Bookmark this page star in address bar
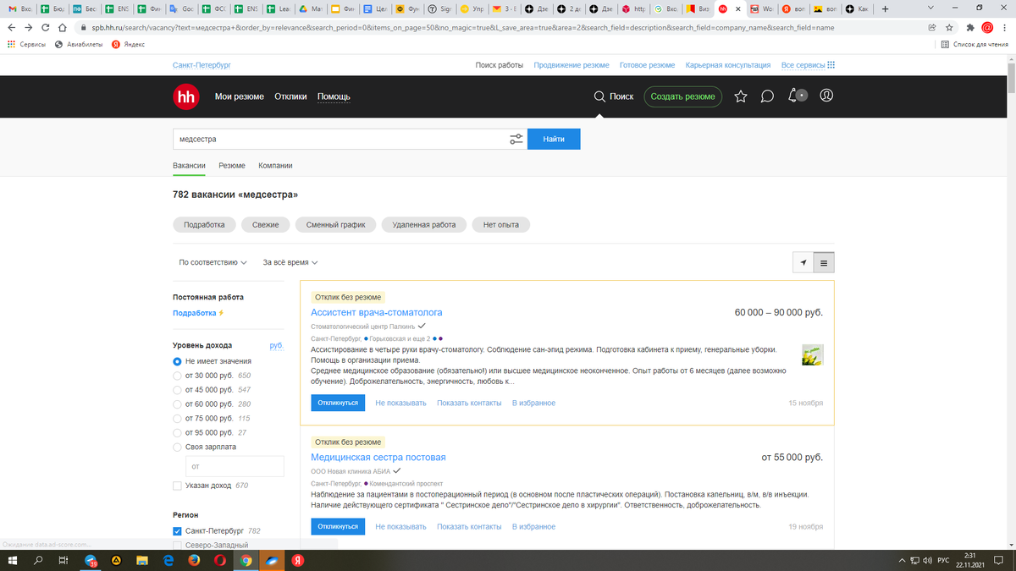This screenshot has width=1016, height=571. coord(950,27)
